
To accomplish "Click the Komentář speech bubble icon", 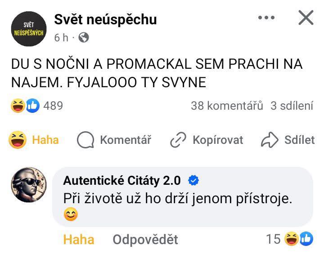I will (85, 140).
